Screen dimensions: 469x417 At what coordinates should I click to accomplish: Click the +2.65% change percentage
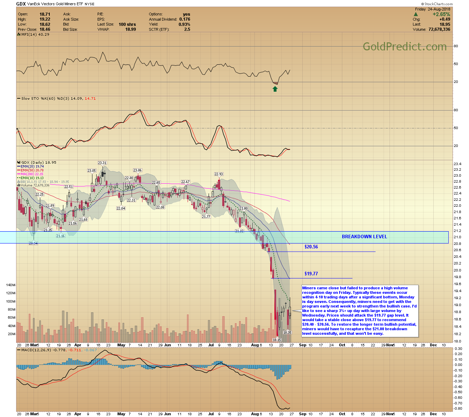pyautogui.click(x=441, y=14)
